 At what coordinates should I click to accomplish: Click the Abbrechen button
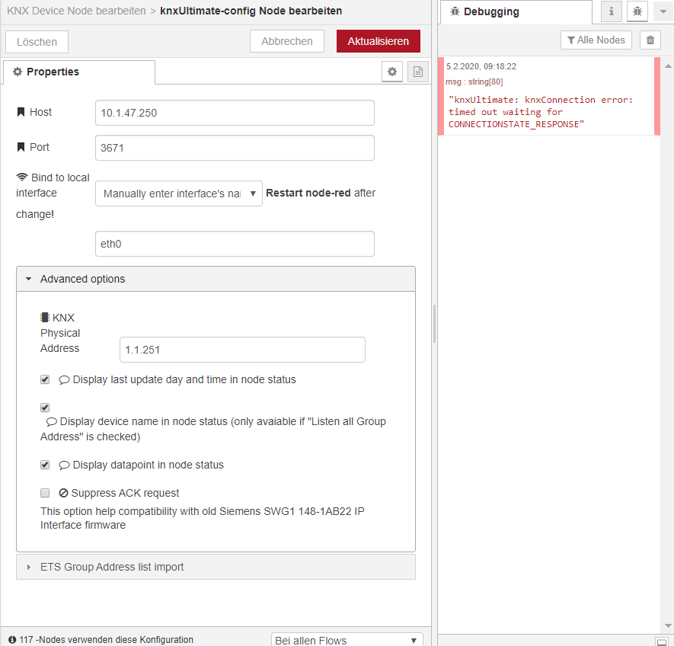pos(287,41)
